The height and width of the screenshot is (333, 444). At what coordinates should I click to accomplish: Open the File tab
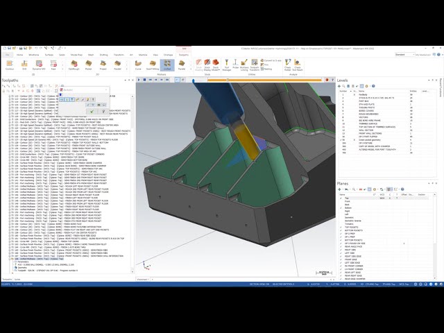coord(8,55)
